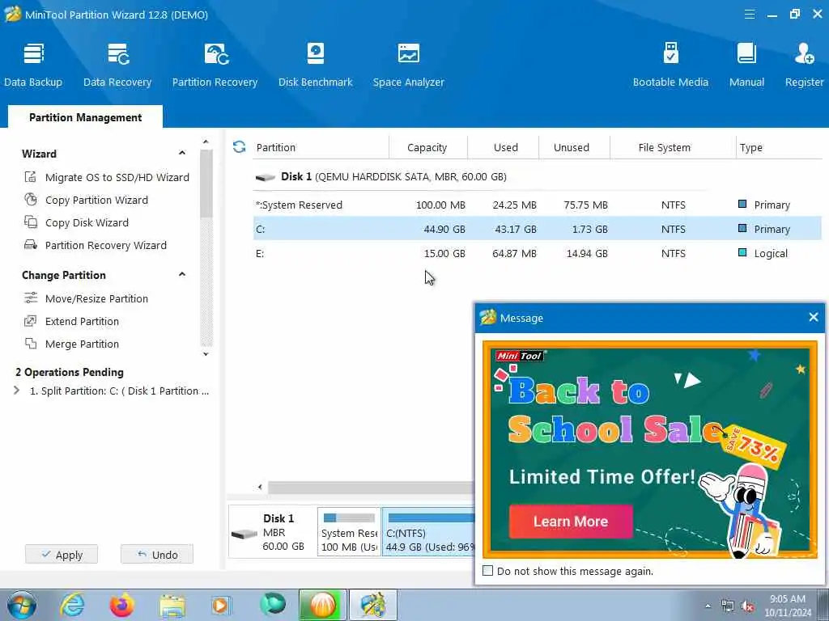Screen dimensions: 829x621
Task: Select the Disk 1 header row
Action: pos(479,177)
